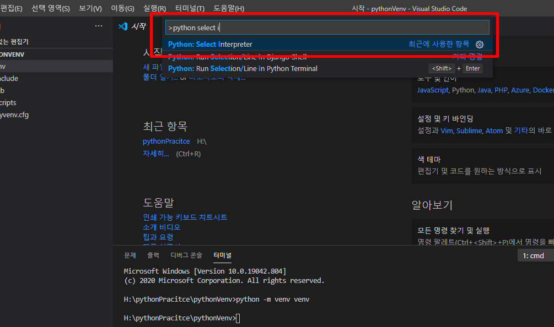The image size is (554, 327).
Task: Click the Sublime keybinding link
Action: [x=469, y=130]
